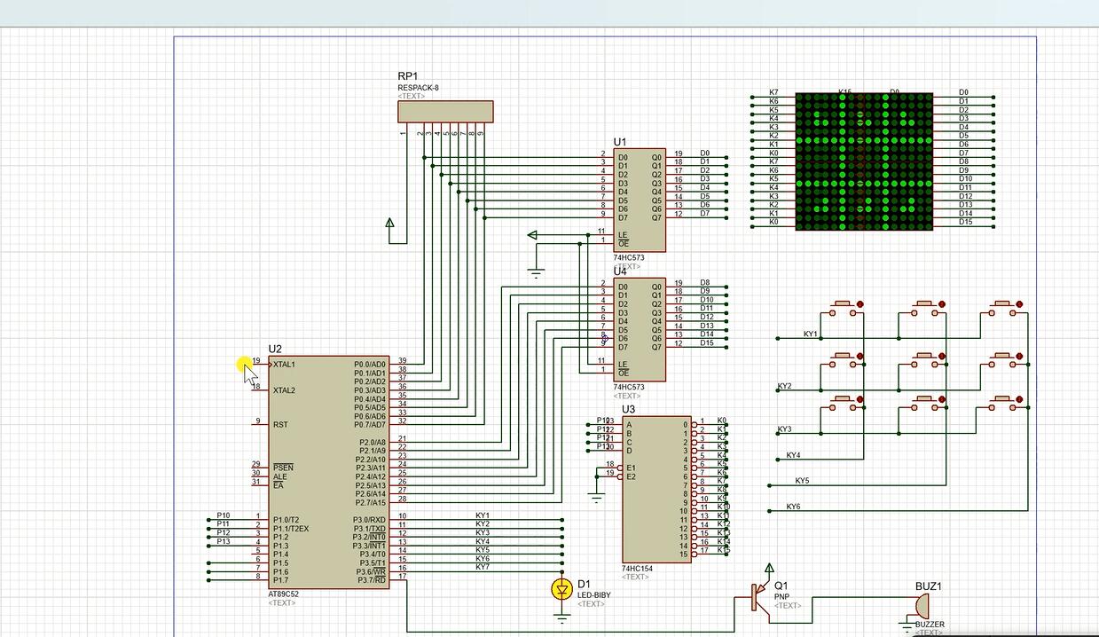Click the ALE pin on U2
This screenshot has width=1099, height=637.
pos(279,476)
